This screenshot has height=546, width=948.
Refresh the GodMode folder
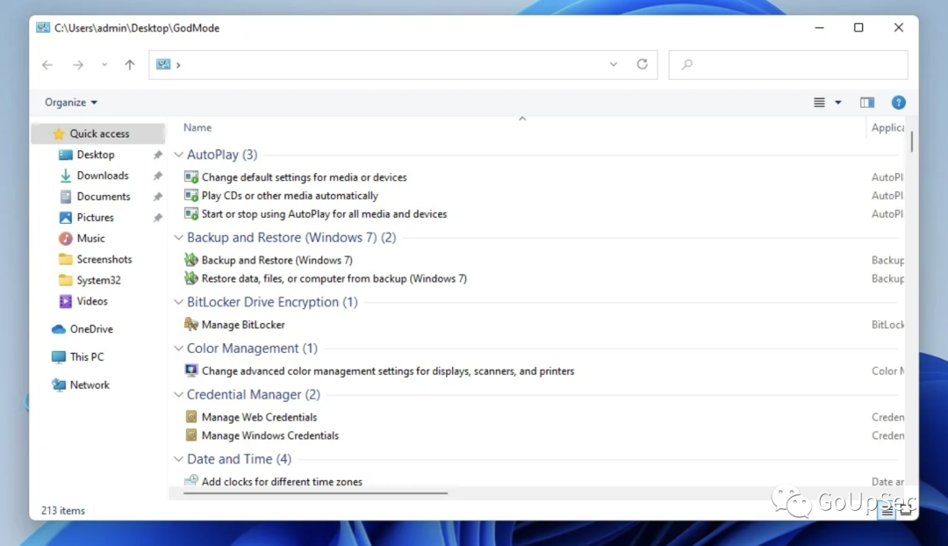(642, 64)
